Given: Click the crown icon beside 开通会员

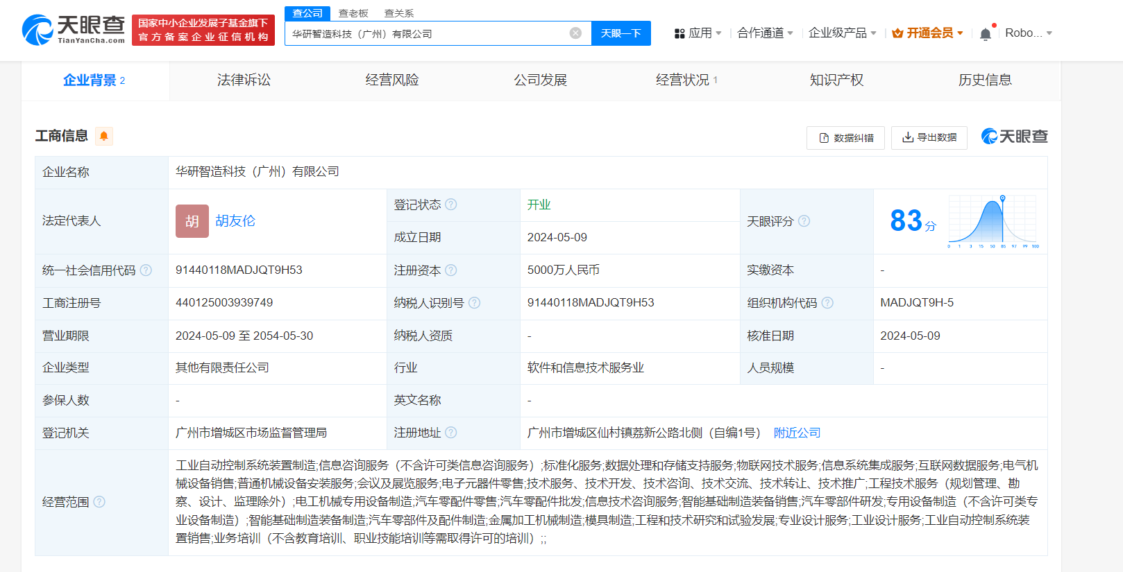Looking at the screenshot, I should point(897,33).
